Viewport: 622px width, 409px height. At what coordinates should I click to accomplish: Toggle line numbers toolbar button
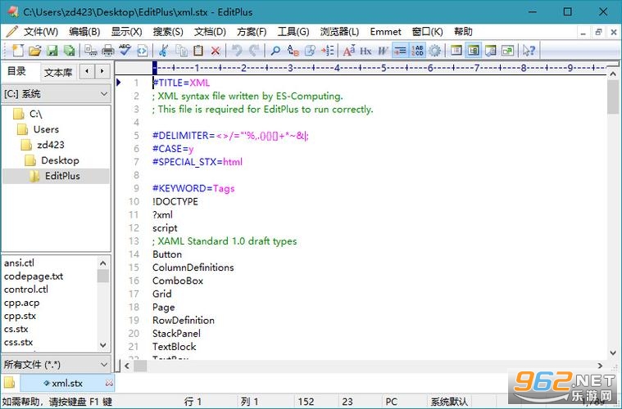(x=417, y=50)
